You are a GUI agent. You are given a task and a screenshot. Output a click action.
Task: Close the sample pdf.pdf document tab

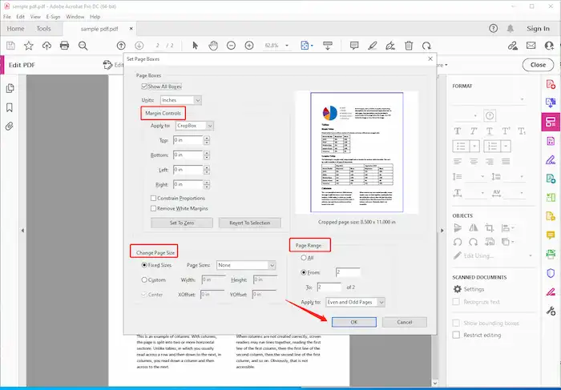(x=131, y=29)
